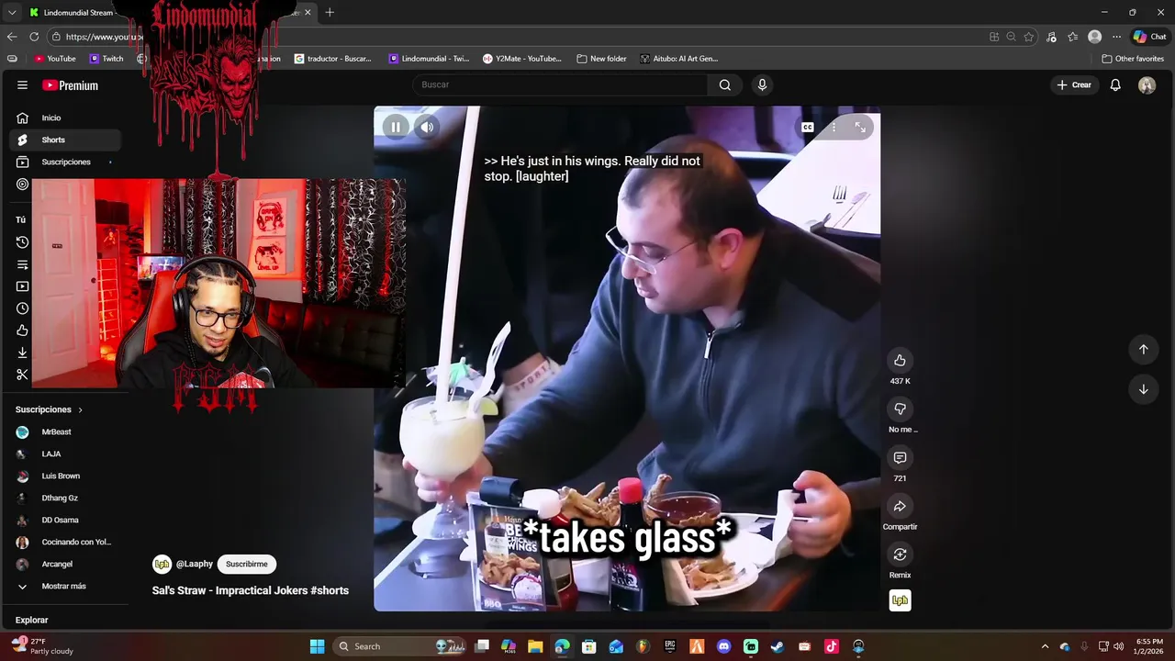This screenshot has height=661, width=1175.
Task: Go to next Short with down arrow
Action: pyautogui.click(x=1143, y=389)
